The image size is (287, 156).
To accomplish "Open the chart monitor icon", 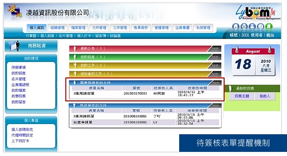I will (x=260, y=27).
